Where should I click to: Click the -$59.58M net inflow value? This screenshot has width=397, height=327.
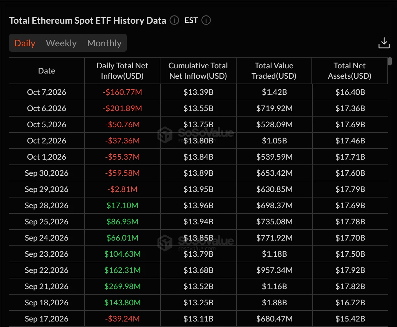(x=123, y=173)
